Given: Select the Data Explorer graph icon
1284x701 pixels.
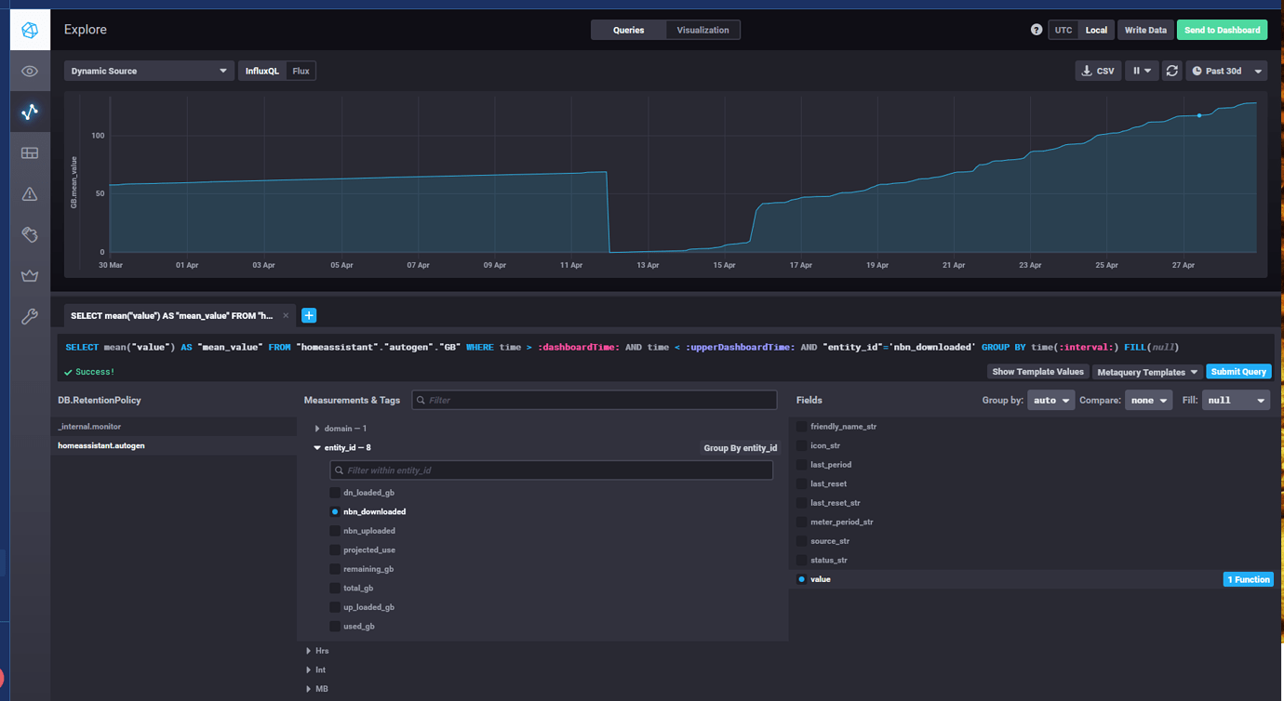Looking at the screenshot, I should point(29,112).
